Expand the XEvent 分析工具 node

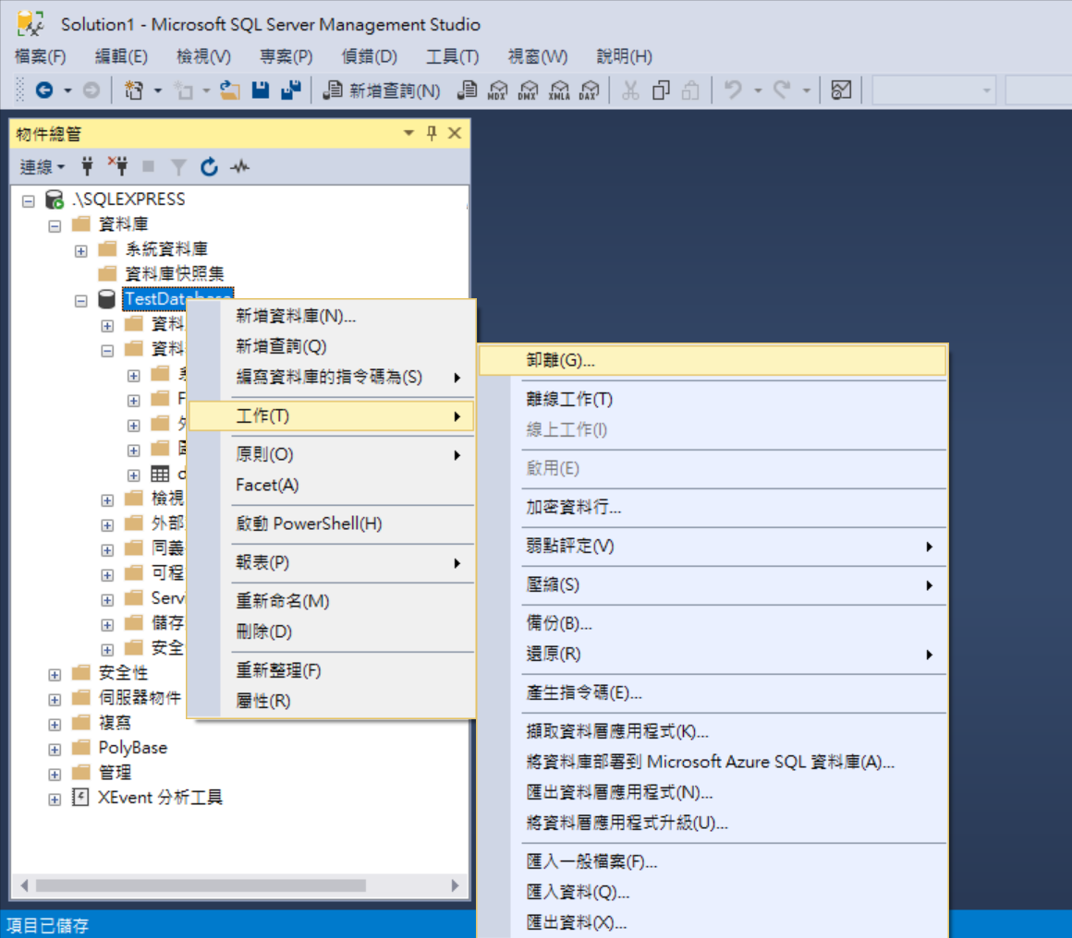click(55, 800)
